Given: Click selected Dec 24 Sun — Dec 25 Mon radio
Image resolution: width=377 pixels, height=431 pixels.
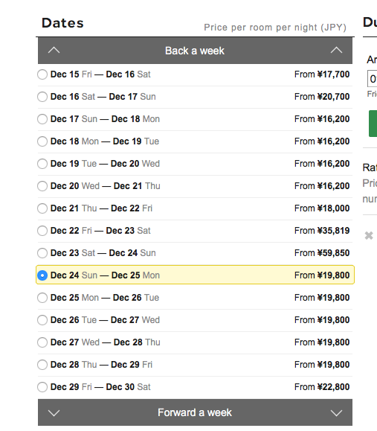Looking at the screenshot, I should pyautogui.click(x=42, y=275).
